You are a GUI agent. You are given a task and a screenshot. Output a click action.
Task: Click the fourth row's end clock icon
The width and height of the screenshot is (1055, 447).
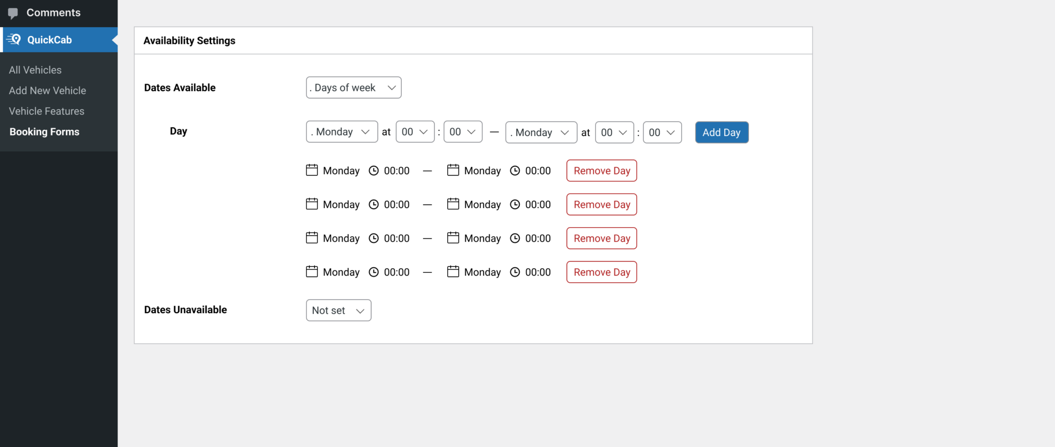click(x=515, y=272)
